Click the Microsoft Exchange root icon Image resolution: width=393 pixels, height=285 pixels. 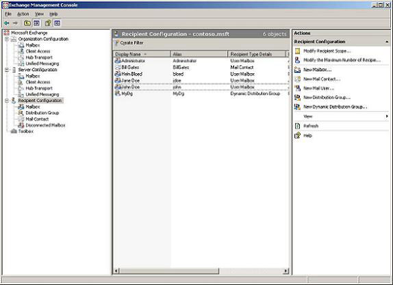[7, 33]
